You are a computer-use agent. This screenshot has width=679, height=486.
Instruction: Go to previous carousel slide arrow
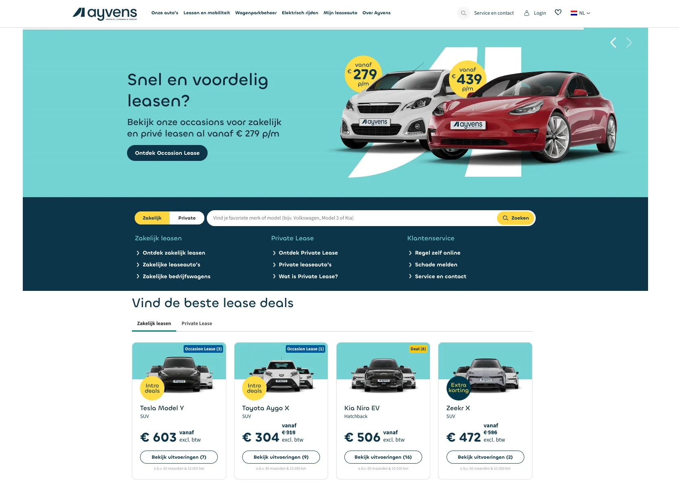click(613, 43)
